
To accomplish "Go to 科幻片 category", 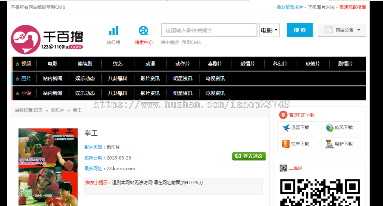I will pyautogui.click(x=280, y=64).
